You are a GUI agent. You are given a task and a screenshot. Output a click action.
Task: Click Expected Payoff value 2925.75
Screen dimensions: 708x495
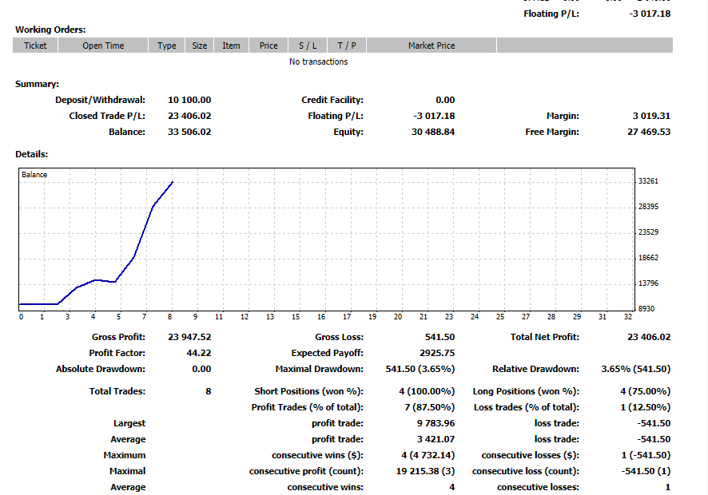coord(436,354)
